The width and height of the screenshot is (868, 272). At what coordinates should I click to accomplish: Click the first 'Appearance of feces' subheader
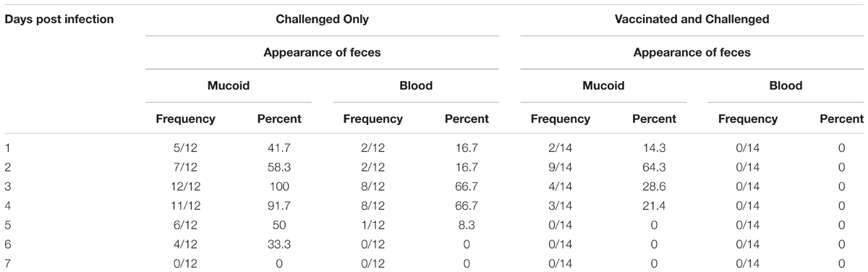323,52
